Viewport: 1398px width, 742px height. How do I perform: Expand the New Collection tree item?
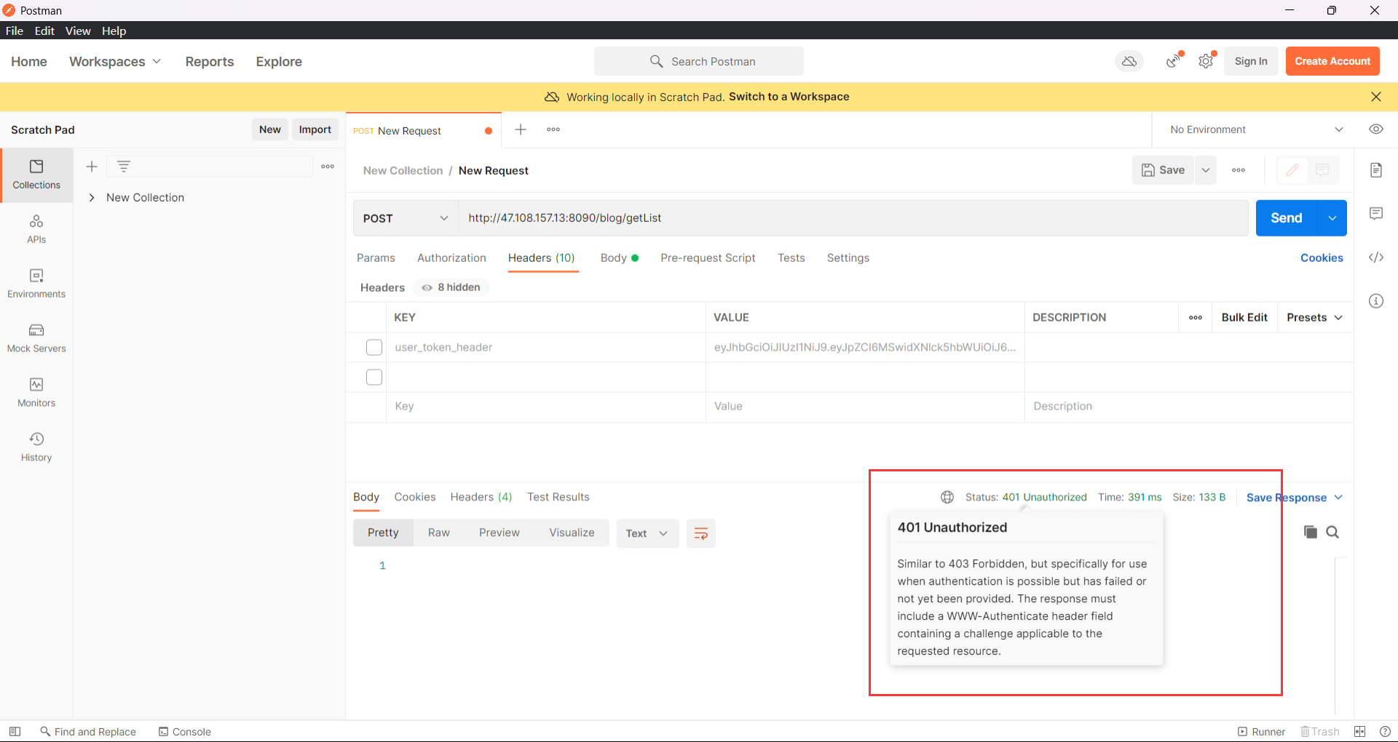tap(92, 198)
